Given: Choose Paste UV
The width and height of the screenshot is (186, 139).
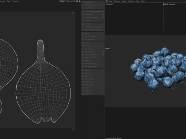Looking at the screenshot, I should (93, 73).
